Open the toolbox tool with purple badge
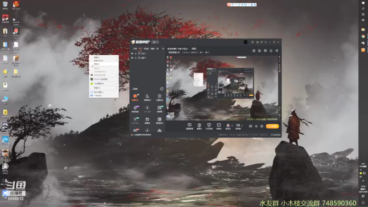The image size is (368, 207). point(135,109)
